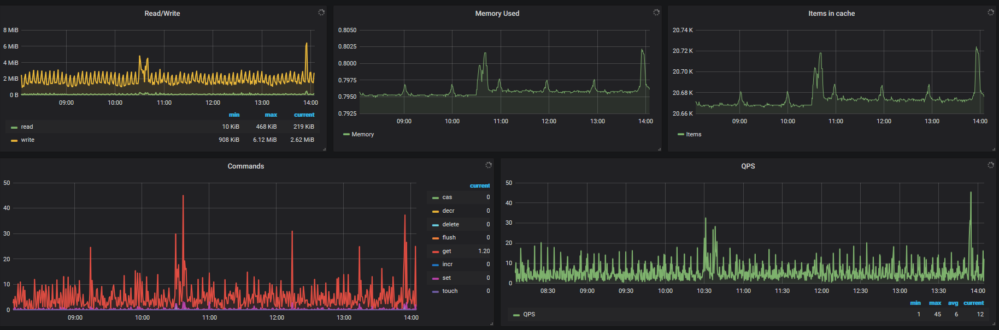Click resize handle of Read/Write panel
The image size is (999, 330).
tap(325, 149)
